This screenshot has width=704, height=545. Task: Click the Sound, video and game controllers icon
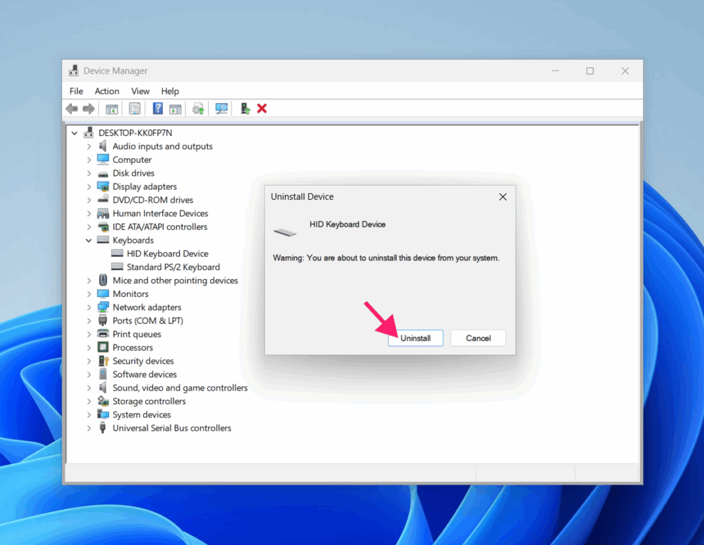(103, 388)
